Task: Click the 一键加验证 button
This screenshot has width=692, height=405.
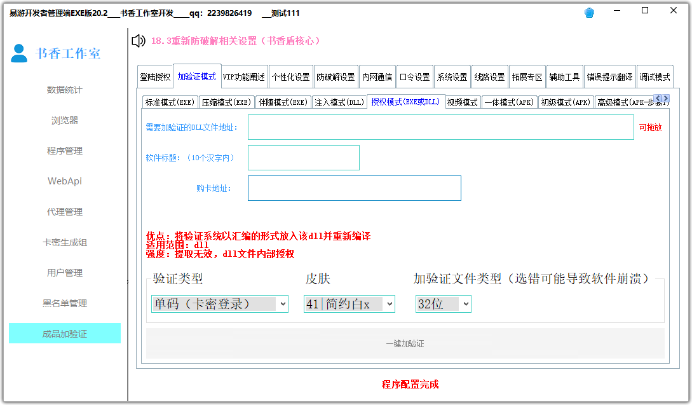Action: [x=405, y=343]
